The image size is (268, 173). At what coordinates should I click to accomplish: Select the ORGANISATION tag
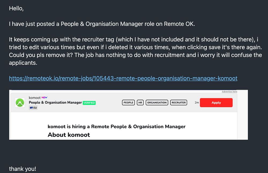click(157, 103)
